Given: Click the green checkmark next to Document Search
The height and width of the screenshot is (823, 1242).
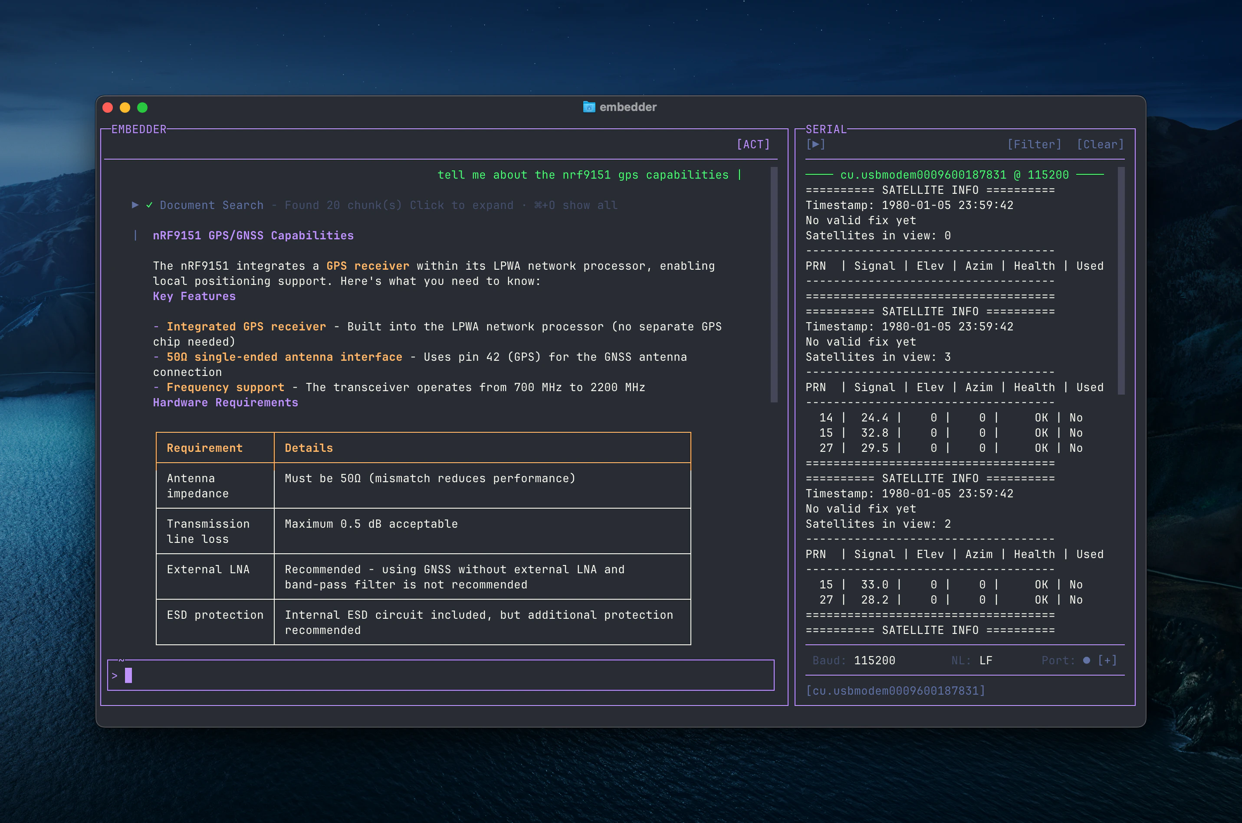Looking at the screenshot, I should [149, 205].
